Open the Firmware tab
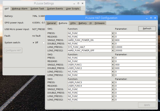The height and width of the screenshot is (111, 160). (99, 23)
